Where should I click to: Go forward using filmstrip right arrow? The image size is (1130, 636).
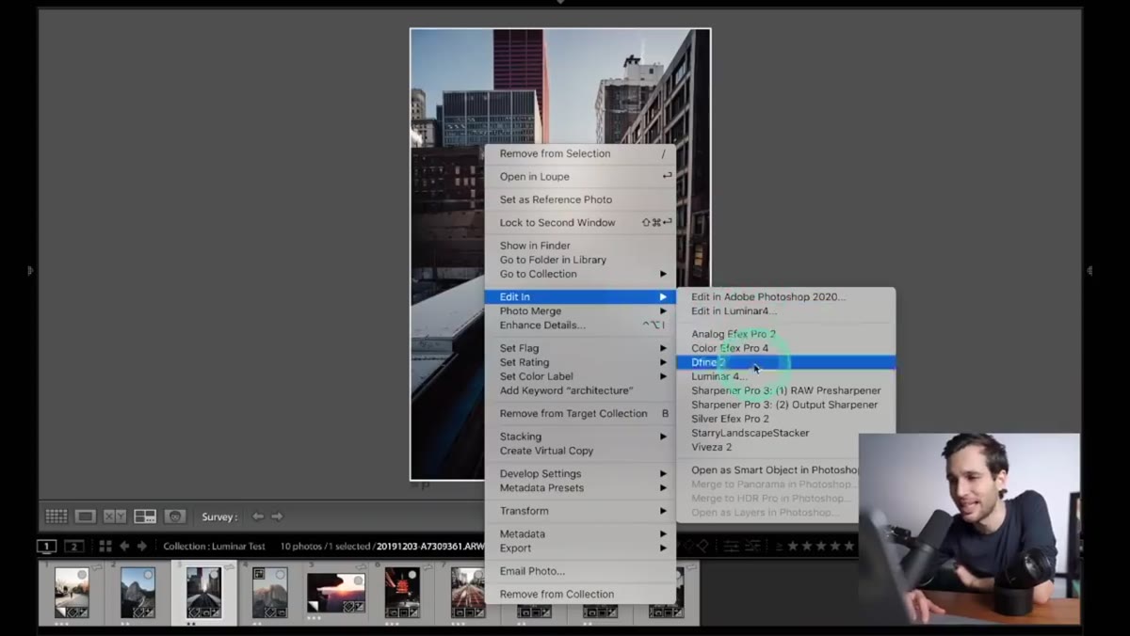click(142, 547)
